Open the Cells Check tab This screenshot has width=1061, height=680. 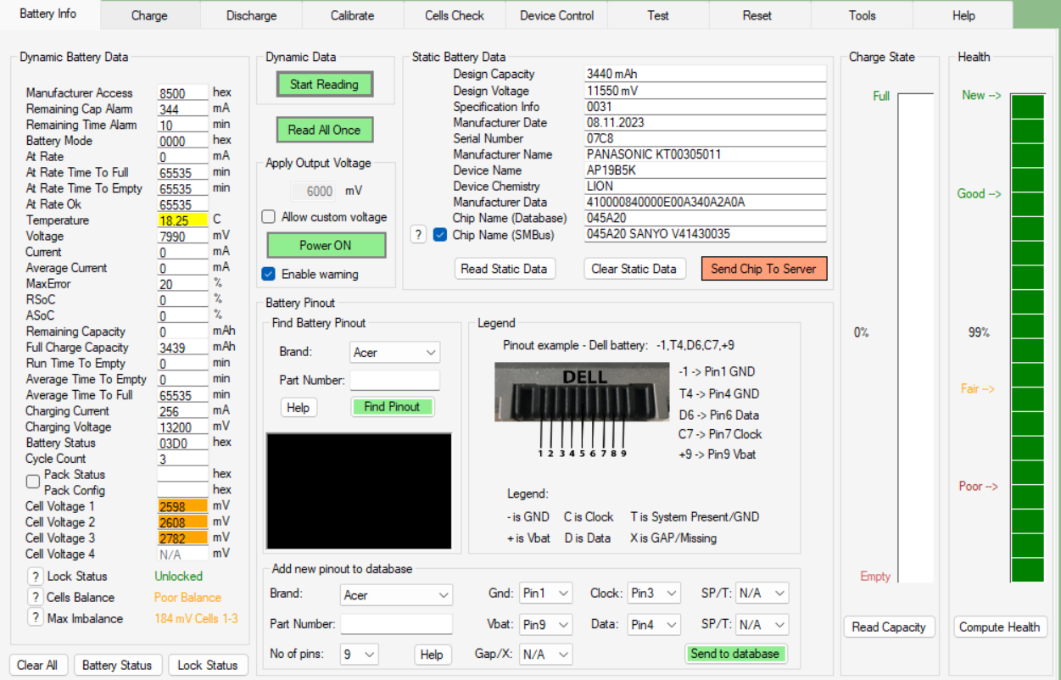pos(455,15)
